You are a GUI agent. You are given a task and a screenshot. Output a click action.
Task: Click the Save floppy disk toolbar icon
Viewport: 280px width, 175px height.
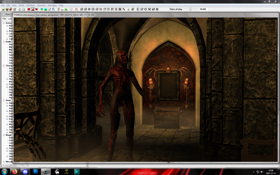(x=7, y=9)
